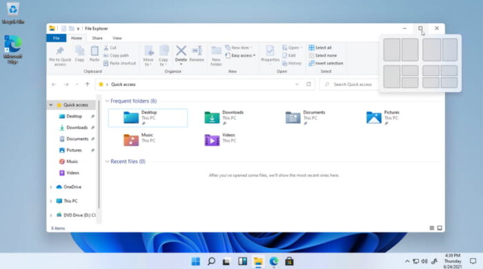Switch to the View ribbon tab
Image resolution: width=483 pixels, height=269 pixels.
click(117, 38)
